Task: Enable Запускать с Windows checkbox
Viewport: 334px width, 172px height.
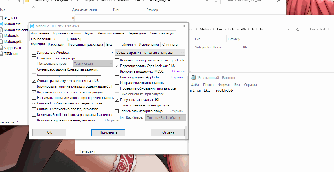Action: coord(34,53)
